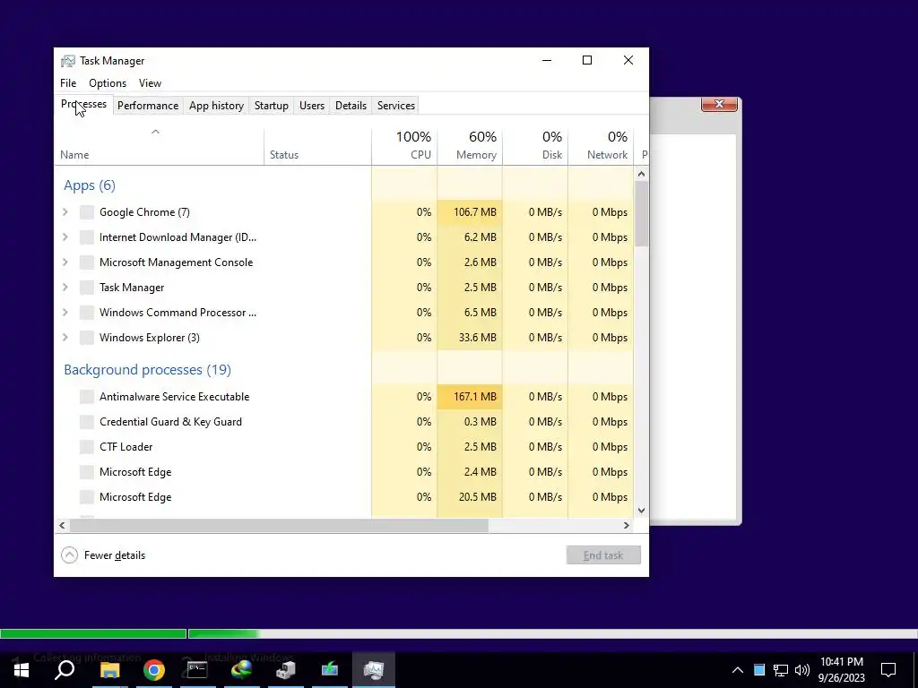Click the End task button

coord(603,555)
